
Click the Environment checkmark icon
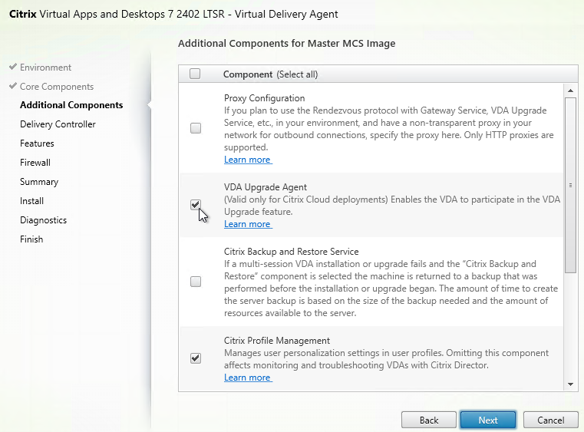pyautogui.click(x=13, y=67)
